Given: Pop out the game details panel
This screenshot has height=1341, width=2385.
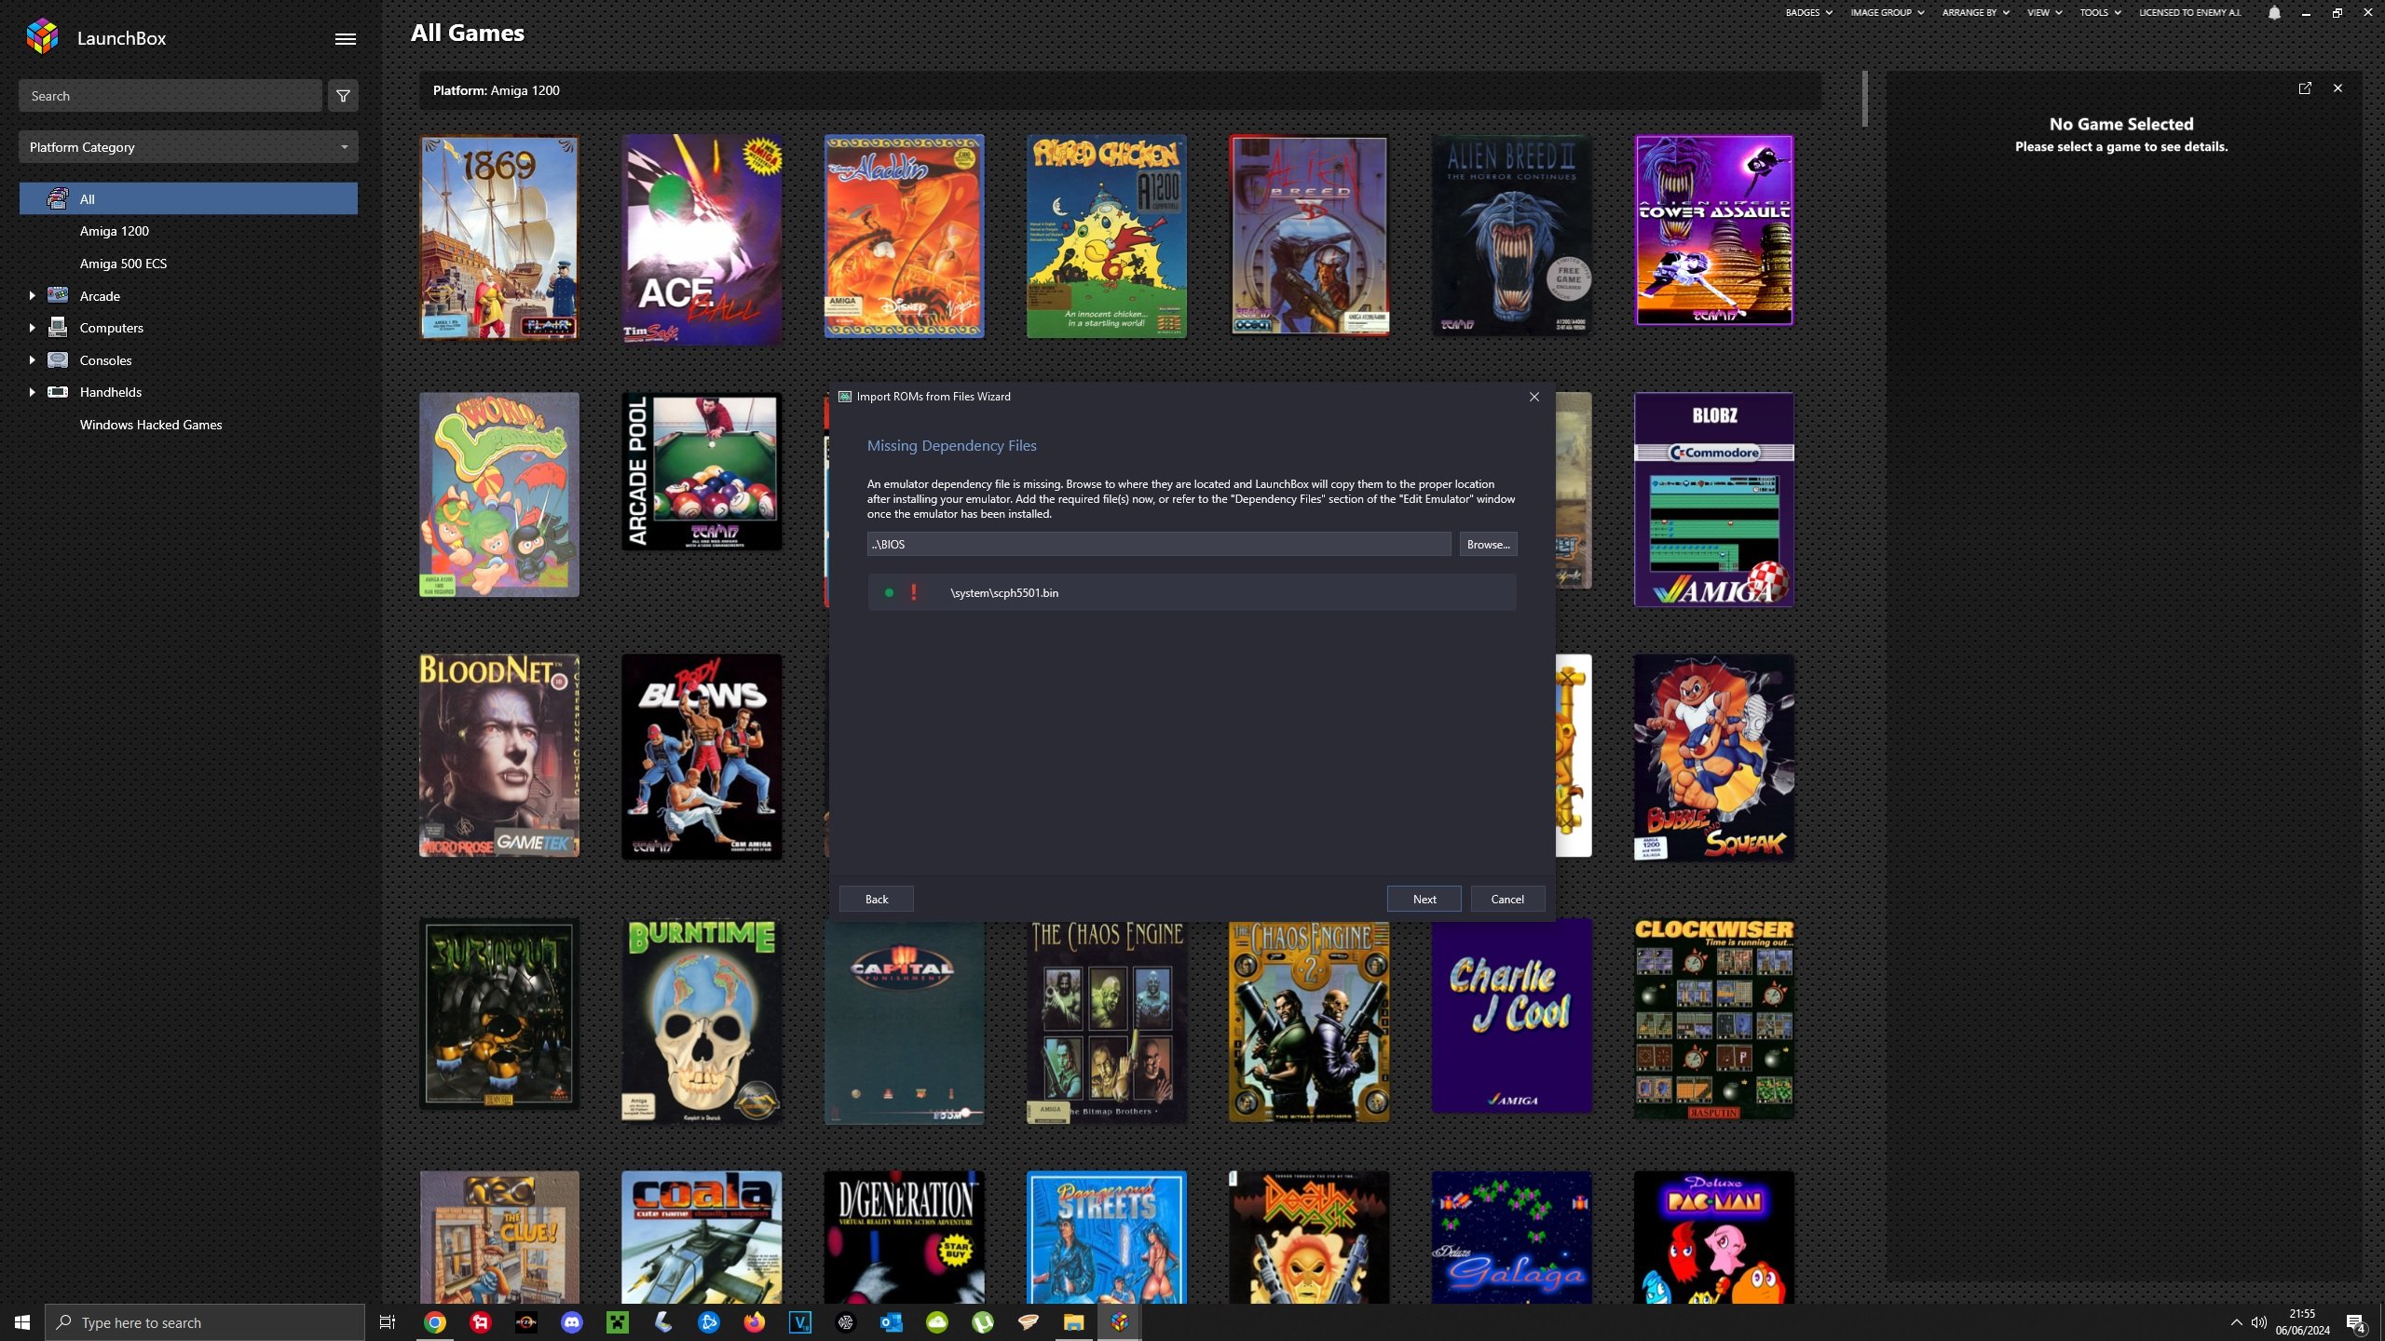Looking at the screenshot, I should [x=2305, y=88].
